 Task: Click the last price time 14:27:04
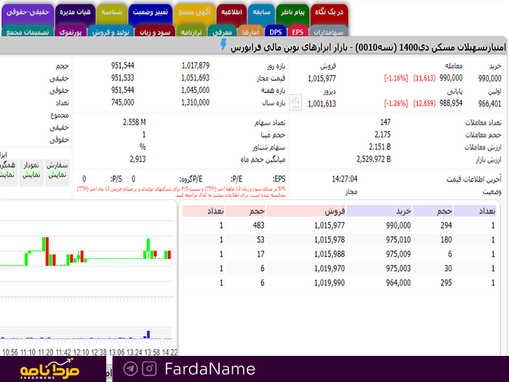[344, 179]
